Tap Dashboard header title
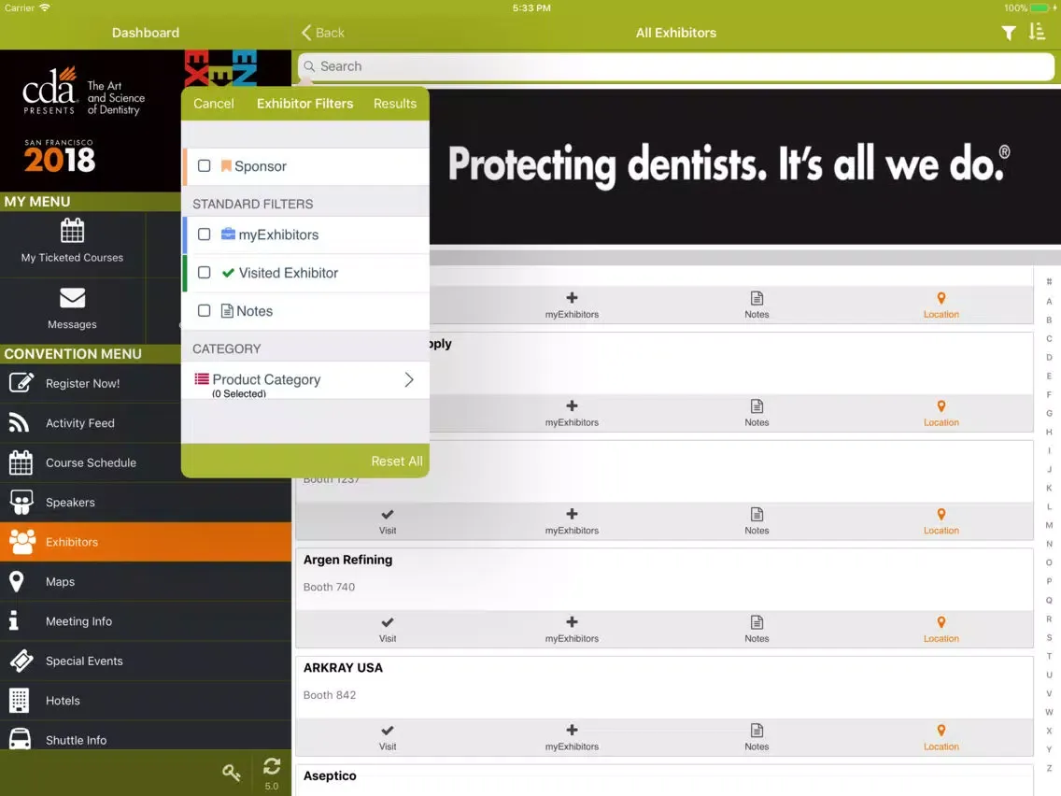 point(146,33)
